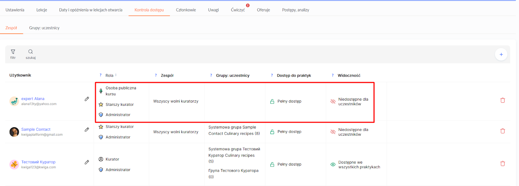
Task: Click padlock icon in Sample Contact's row
Action: coord(272,132)
